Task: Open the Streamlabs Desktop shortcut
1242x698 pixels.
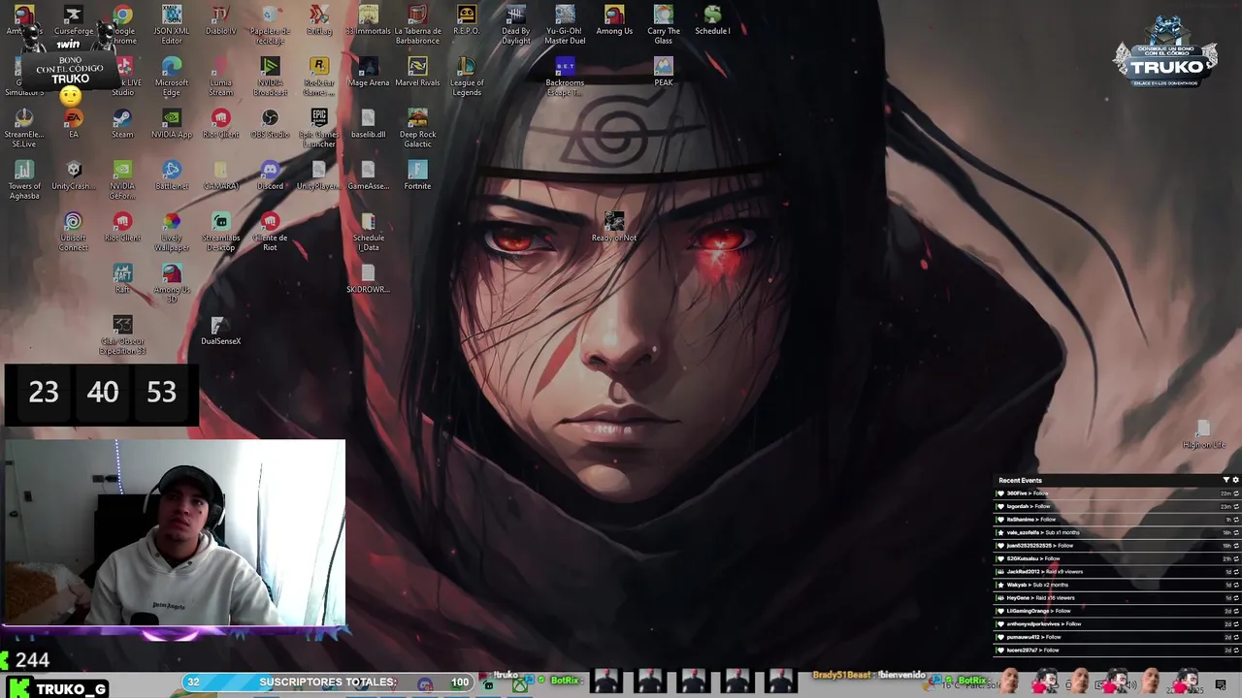Action: pos(221,231)
